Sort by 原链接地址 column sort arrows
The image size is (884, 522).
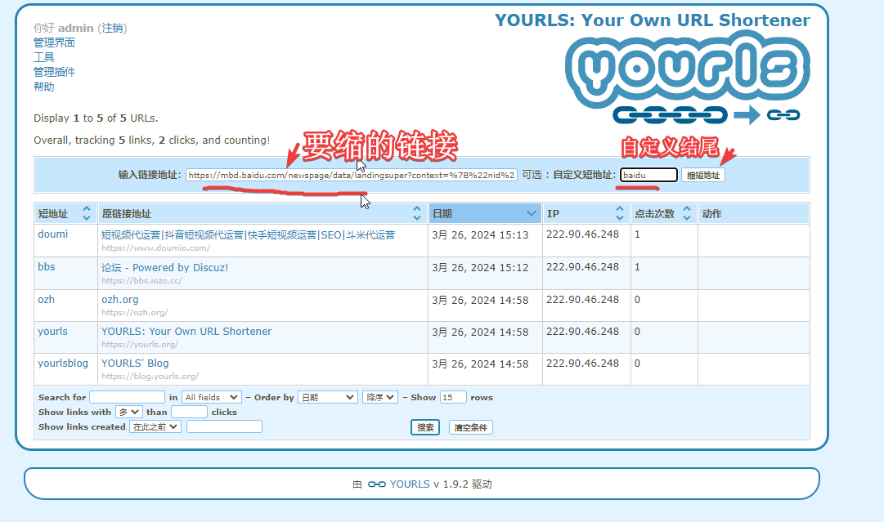tap(417, 214)
